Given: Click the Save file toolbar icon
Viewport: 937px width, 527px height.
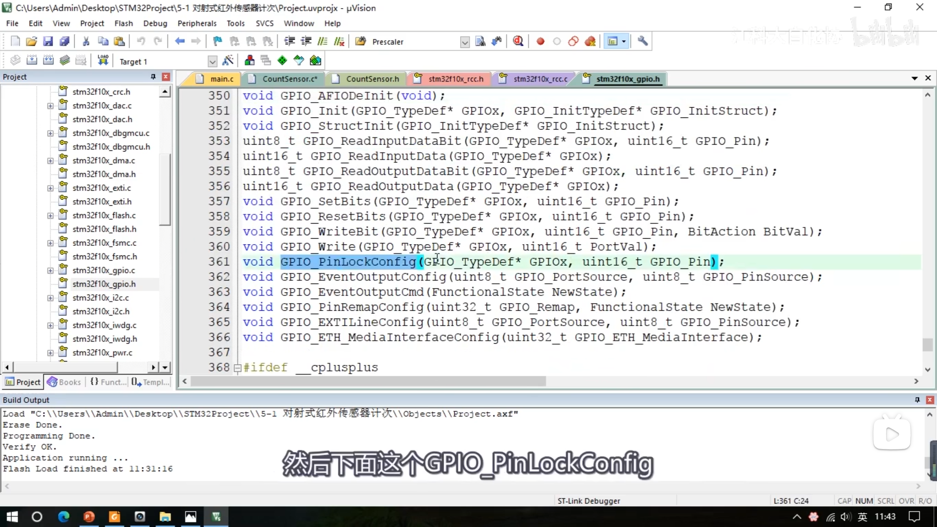Looking at the screenshot, I should tap(48, 41).
